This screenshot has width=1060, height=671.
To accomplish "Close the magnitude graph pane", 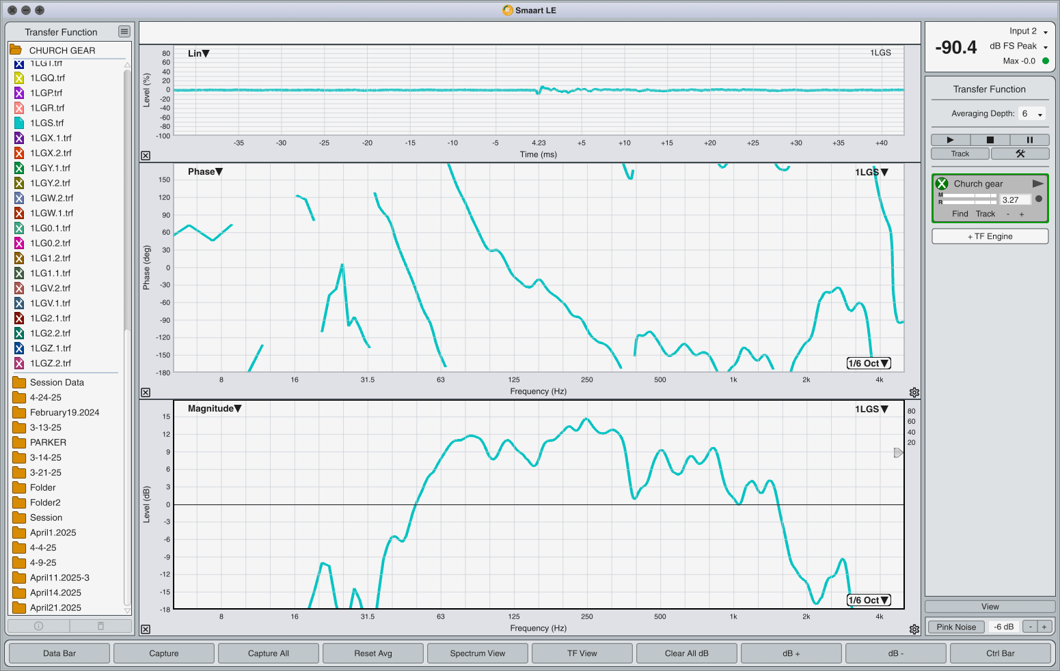I will [x=146, y=629].
